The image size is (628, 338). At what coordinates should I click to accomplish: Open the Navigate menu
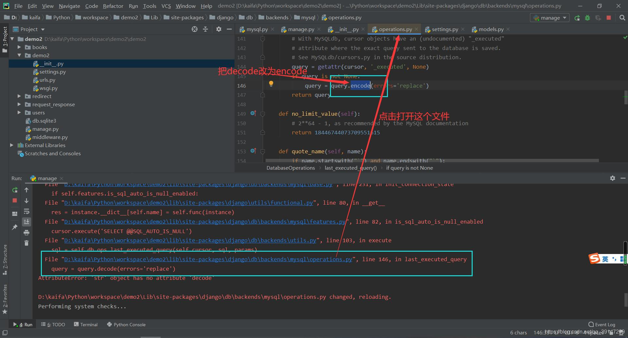69,6
